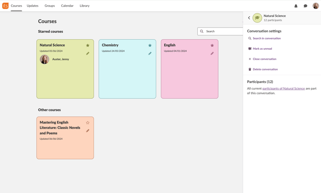Open the notifications bell
The width and height of the screenshot is (321, 193).
coord(296,6)
